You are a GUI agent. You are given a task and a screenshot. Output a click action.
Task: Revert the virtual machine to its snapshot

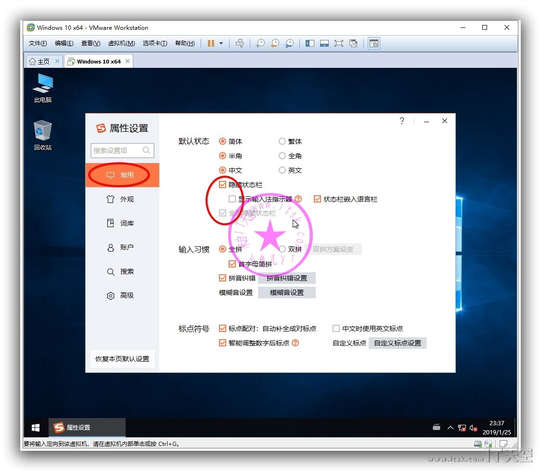[275, 43]
